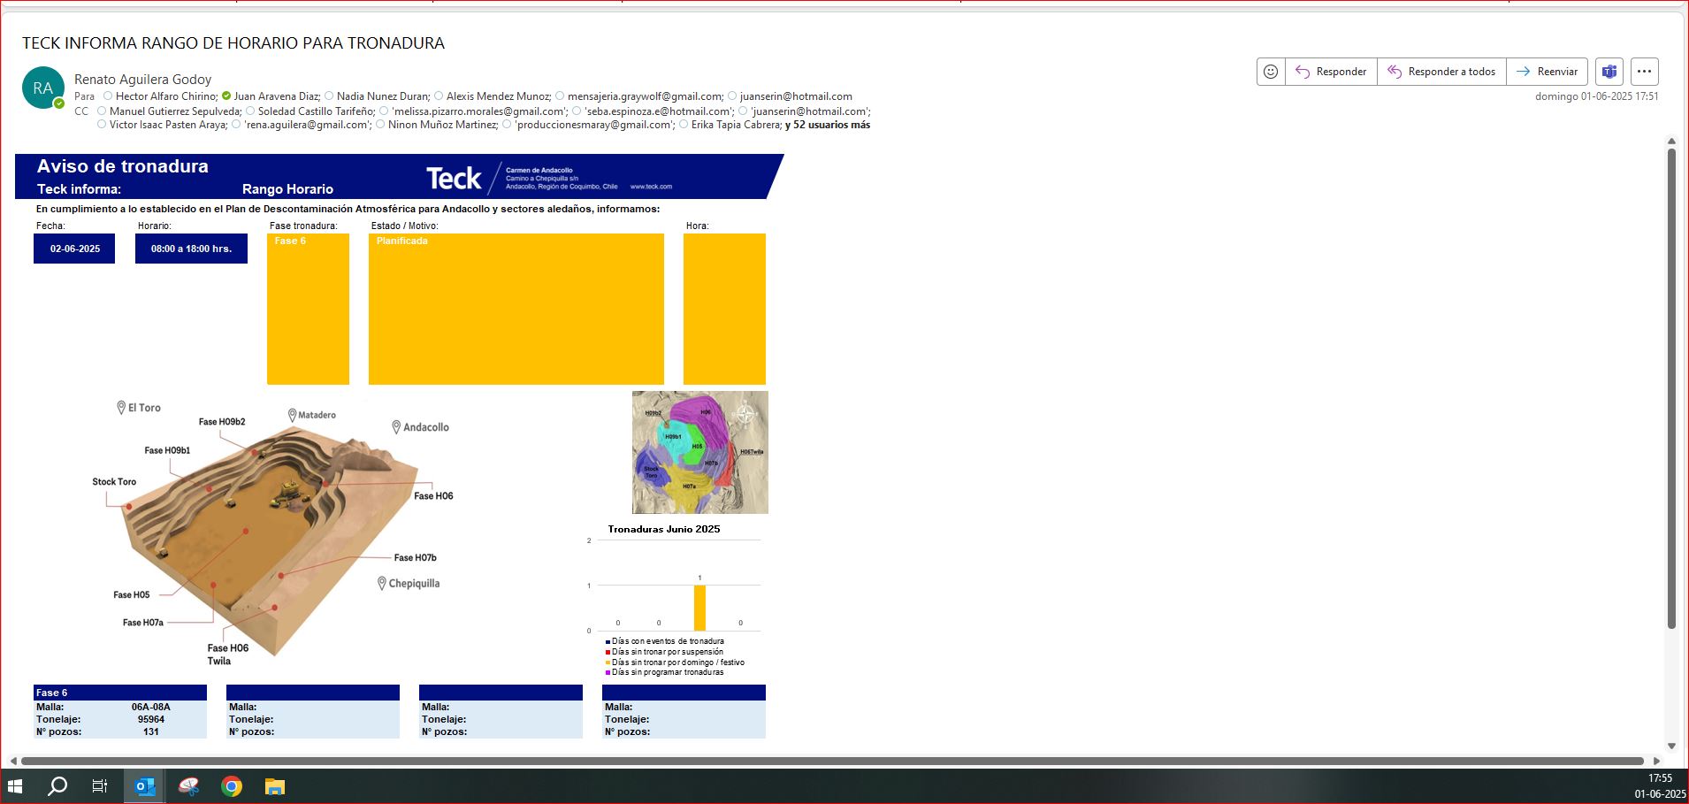
Task: Click the date box 02-06-2025
Action: (74, 249)
